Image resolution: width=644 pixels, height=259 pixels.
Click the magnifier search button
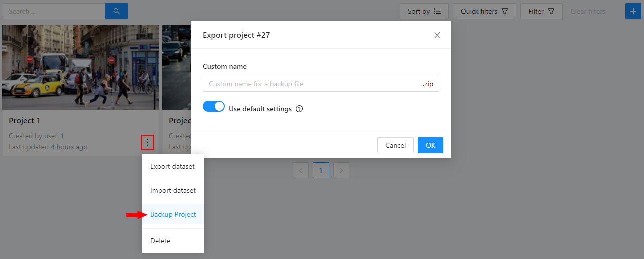click(x=116, y=11)
